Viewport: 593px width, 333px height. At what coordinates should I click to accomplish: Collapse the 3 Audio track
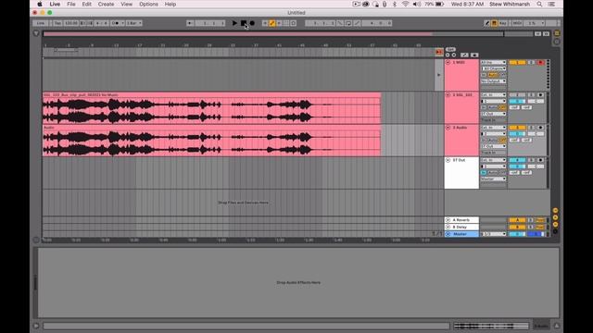448,128
